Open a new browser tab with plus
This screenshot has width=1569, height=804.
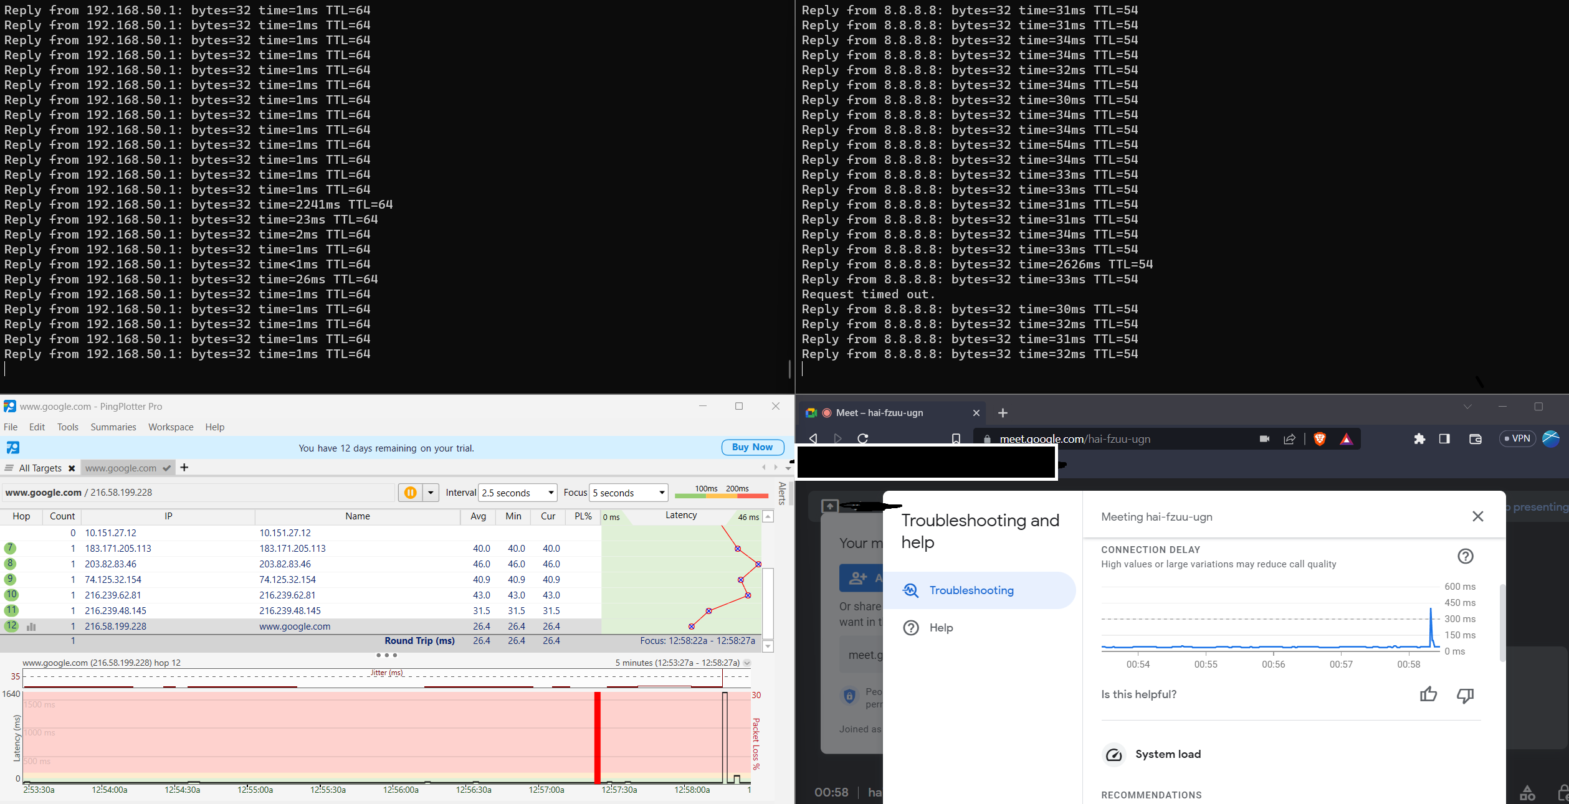click(x=1003, y=413)
